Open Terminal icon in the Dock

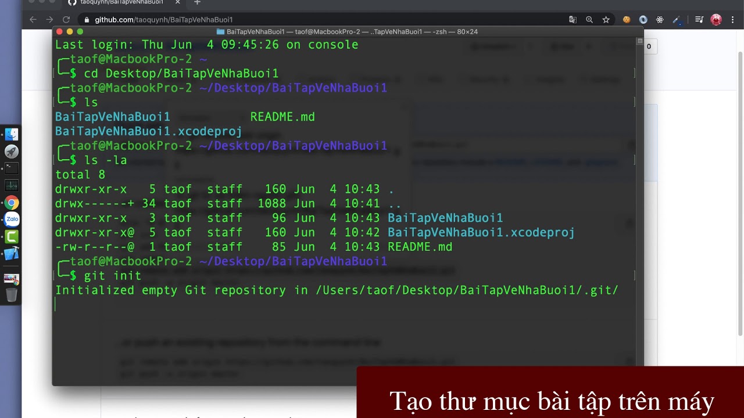pos(12,168)
